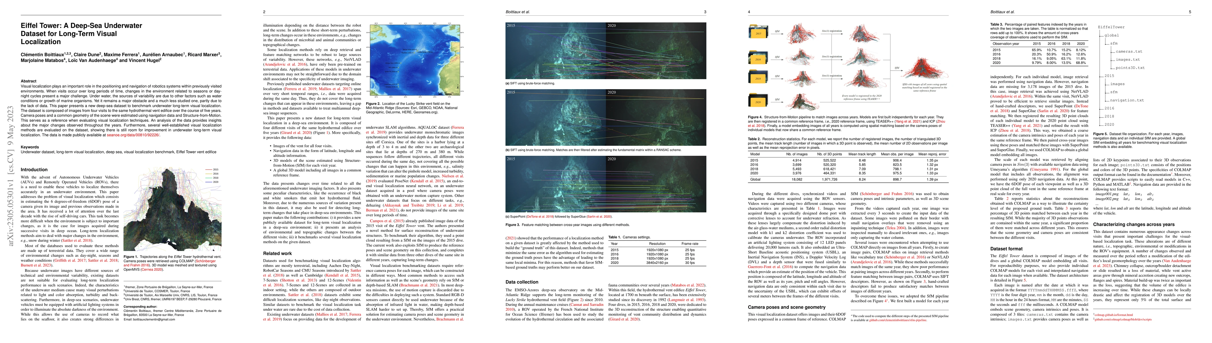The image size is (1212, 343).
Task: Click the Introduction section heading
Action: (x=34, y=170)
